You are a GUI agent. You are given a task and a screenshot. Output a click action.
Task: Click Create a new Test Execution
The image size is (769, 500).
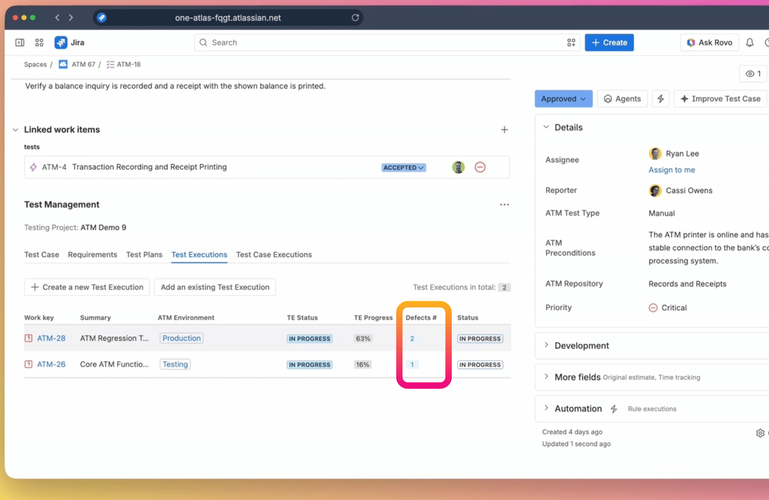(x=87, y=287)
